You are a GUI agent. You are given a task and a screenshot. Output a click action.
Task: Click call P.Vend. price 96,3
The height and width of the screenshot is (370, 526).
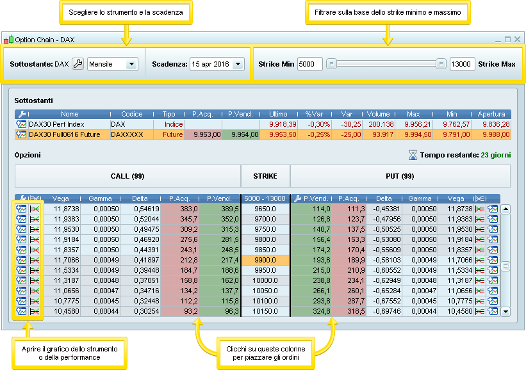[x=220, y=311]
